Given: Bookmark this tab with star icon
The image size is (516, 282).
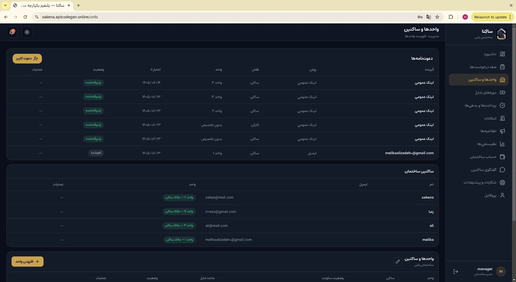Looking at the screenshot, I should (437, 17).
